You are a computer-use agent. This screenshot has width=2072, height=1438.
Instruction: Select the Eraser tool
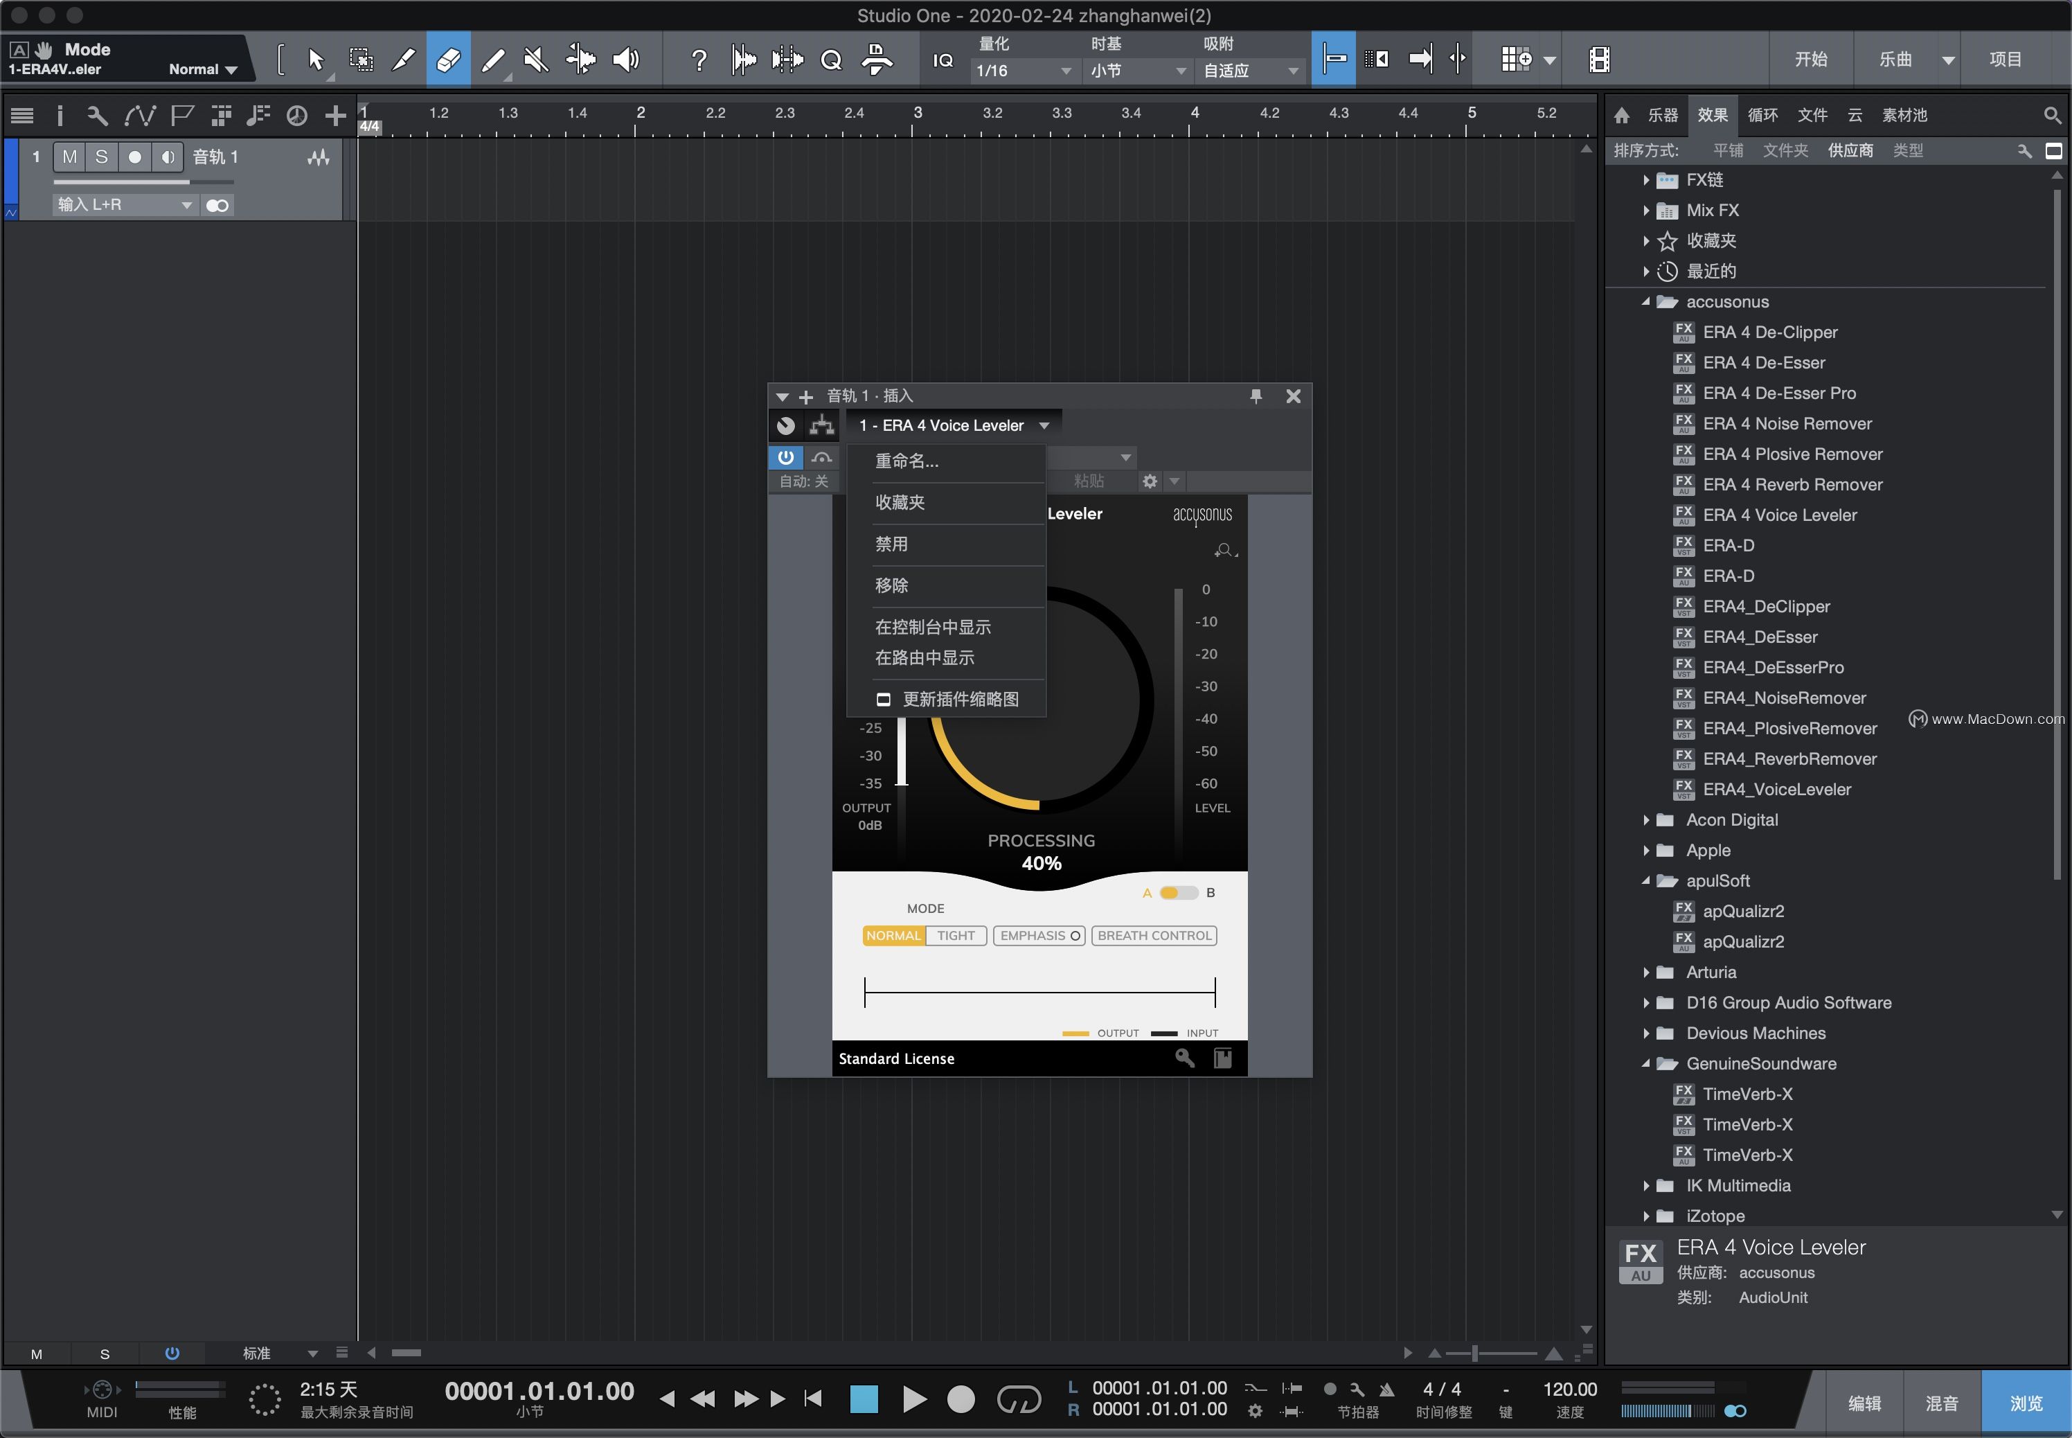click(x=448, y=60)
